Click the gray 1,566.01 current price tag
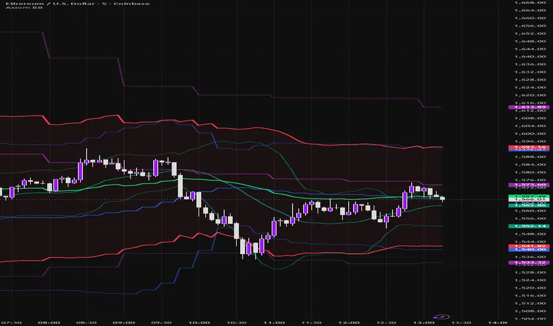This screenshot has height=326, width=553. tap(529, 200)
